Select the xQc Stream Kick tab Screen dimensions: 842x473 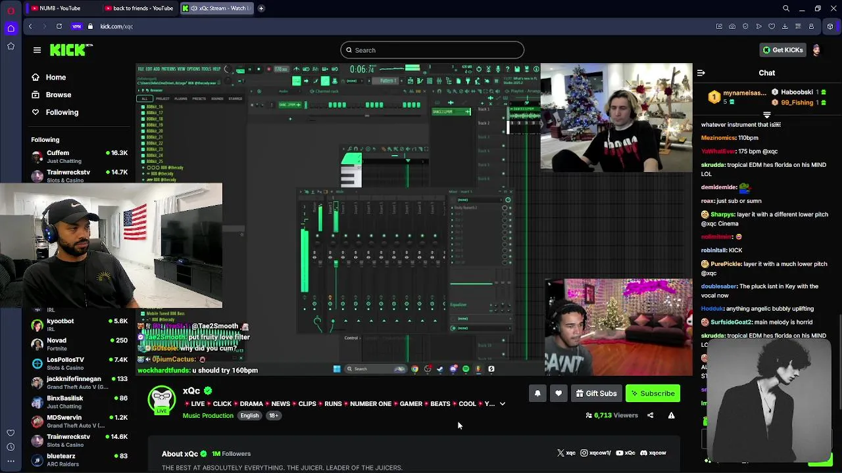(x=216, y=8)
